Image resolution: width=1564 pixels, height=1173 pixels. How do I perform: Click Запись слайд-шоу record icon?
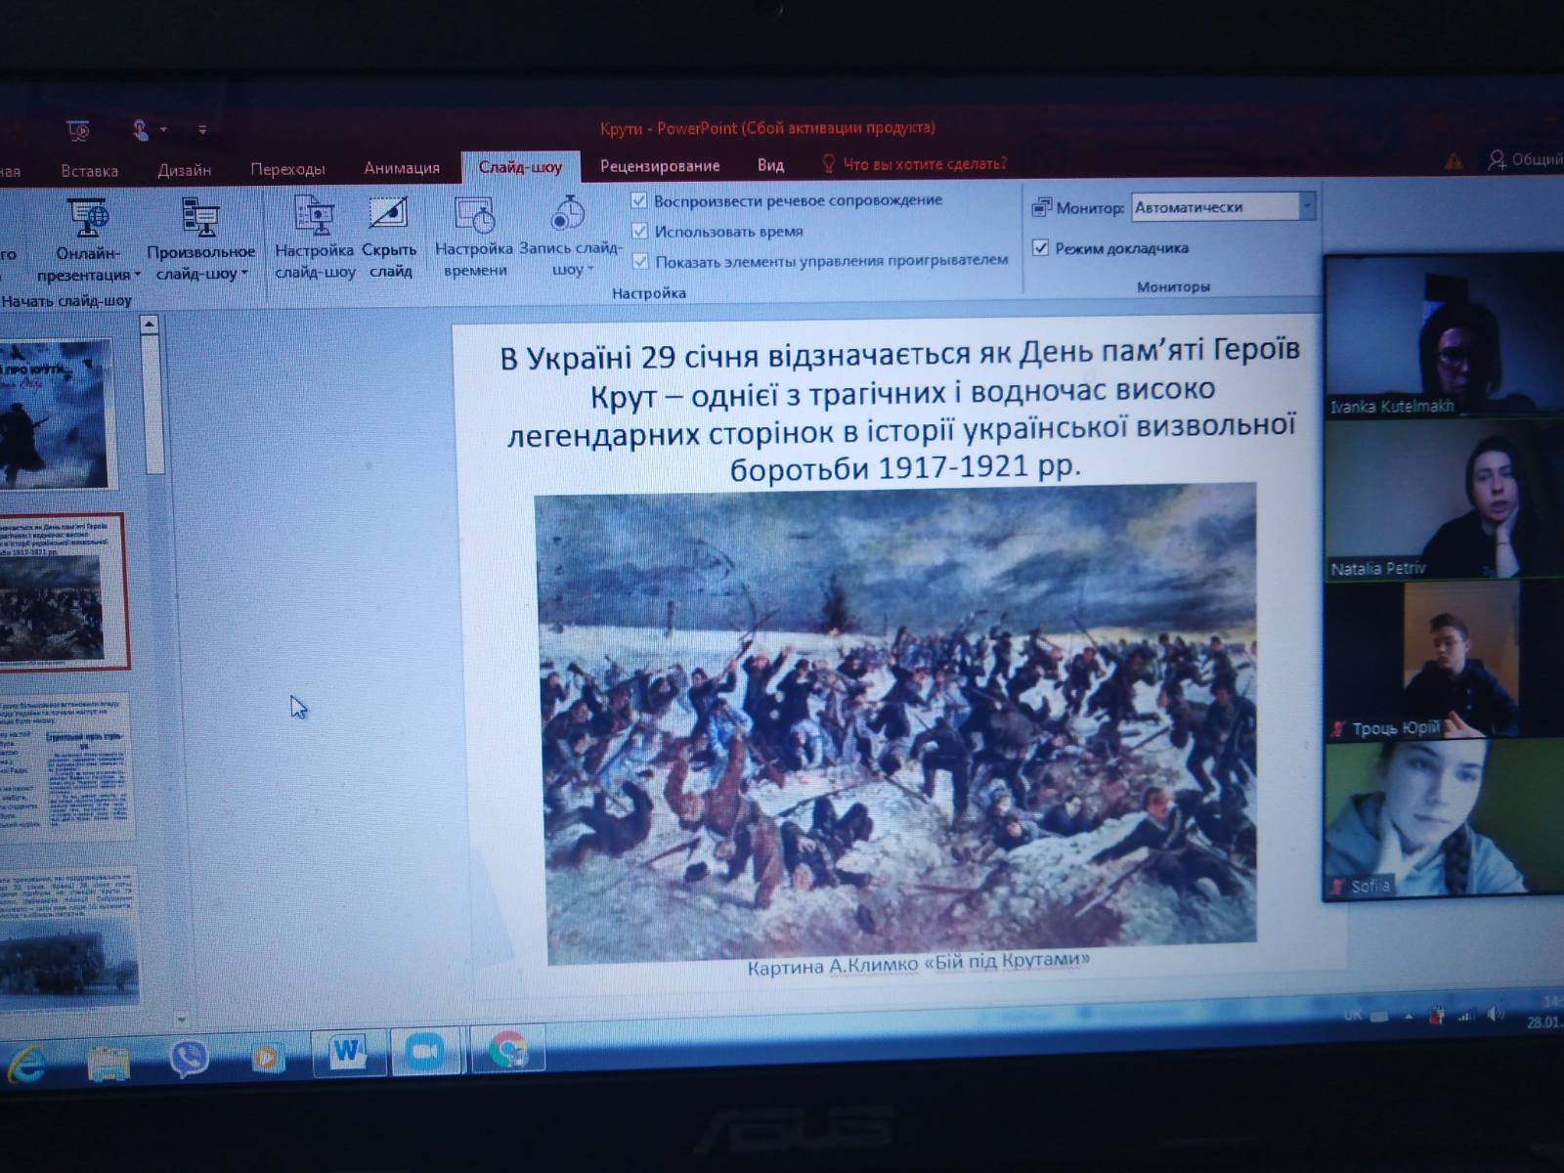[568, 213]
